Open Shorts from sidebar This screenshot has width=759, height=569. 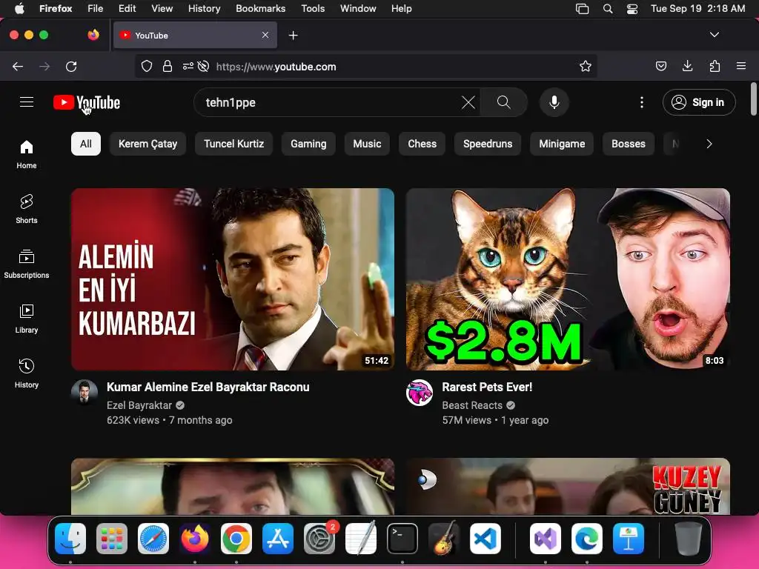click(x=27, y=209)
